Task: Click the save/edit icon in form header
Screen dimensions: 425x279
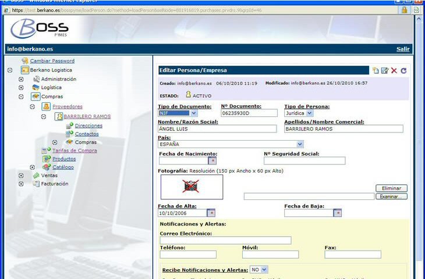Action: pyautogui.click(x=384, y=70)
